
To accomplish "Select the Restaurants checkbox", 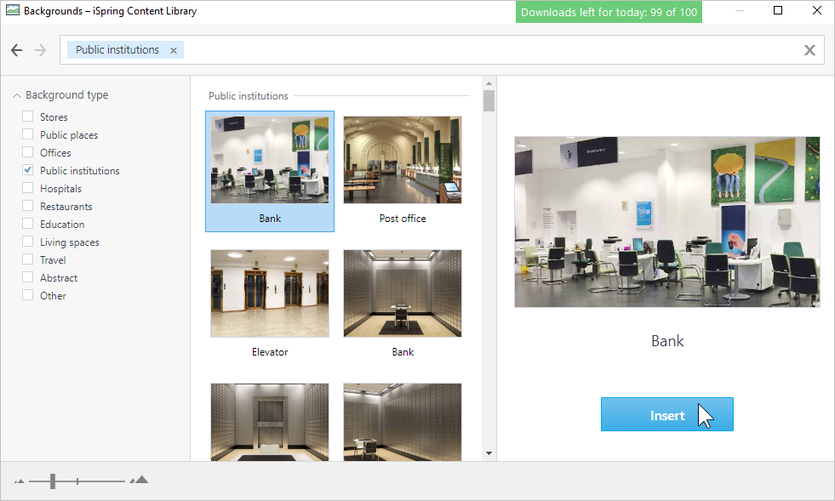I will pyautogui.click(x=28, y=206).
